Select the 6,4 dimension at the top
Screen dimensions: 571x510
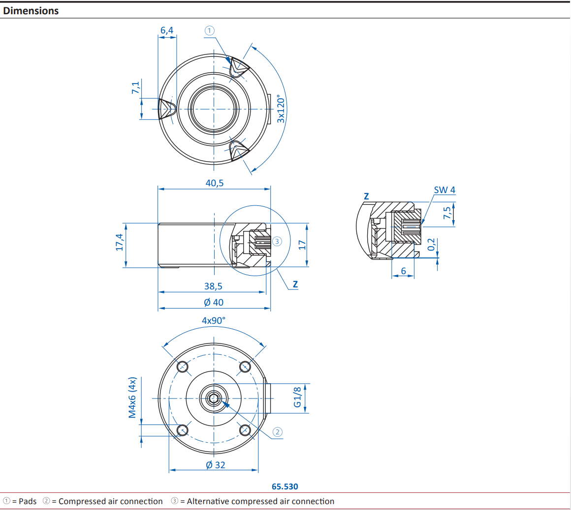click(x=167, y=29)
